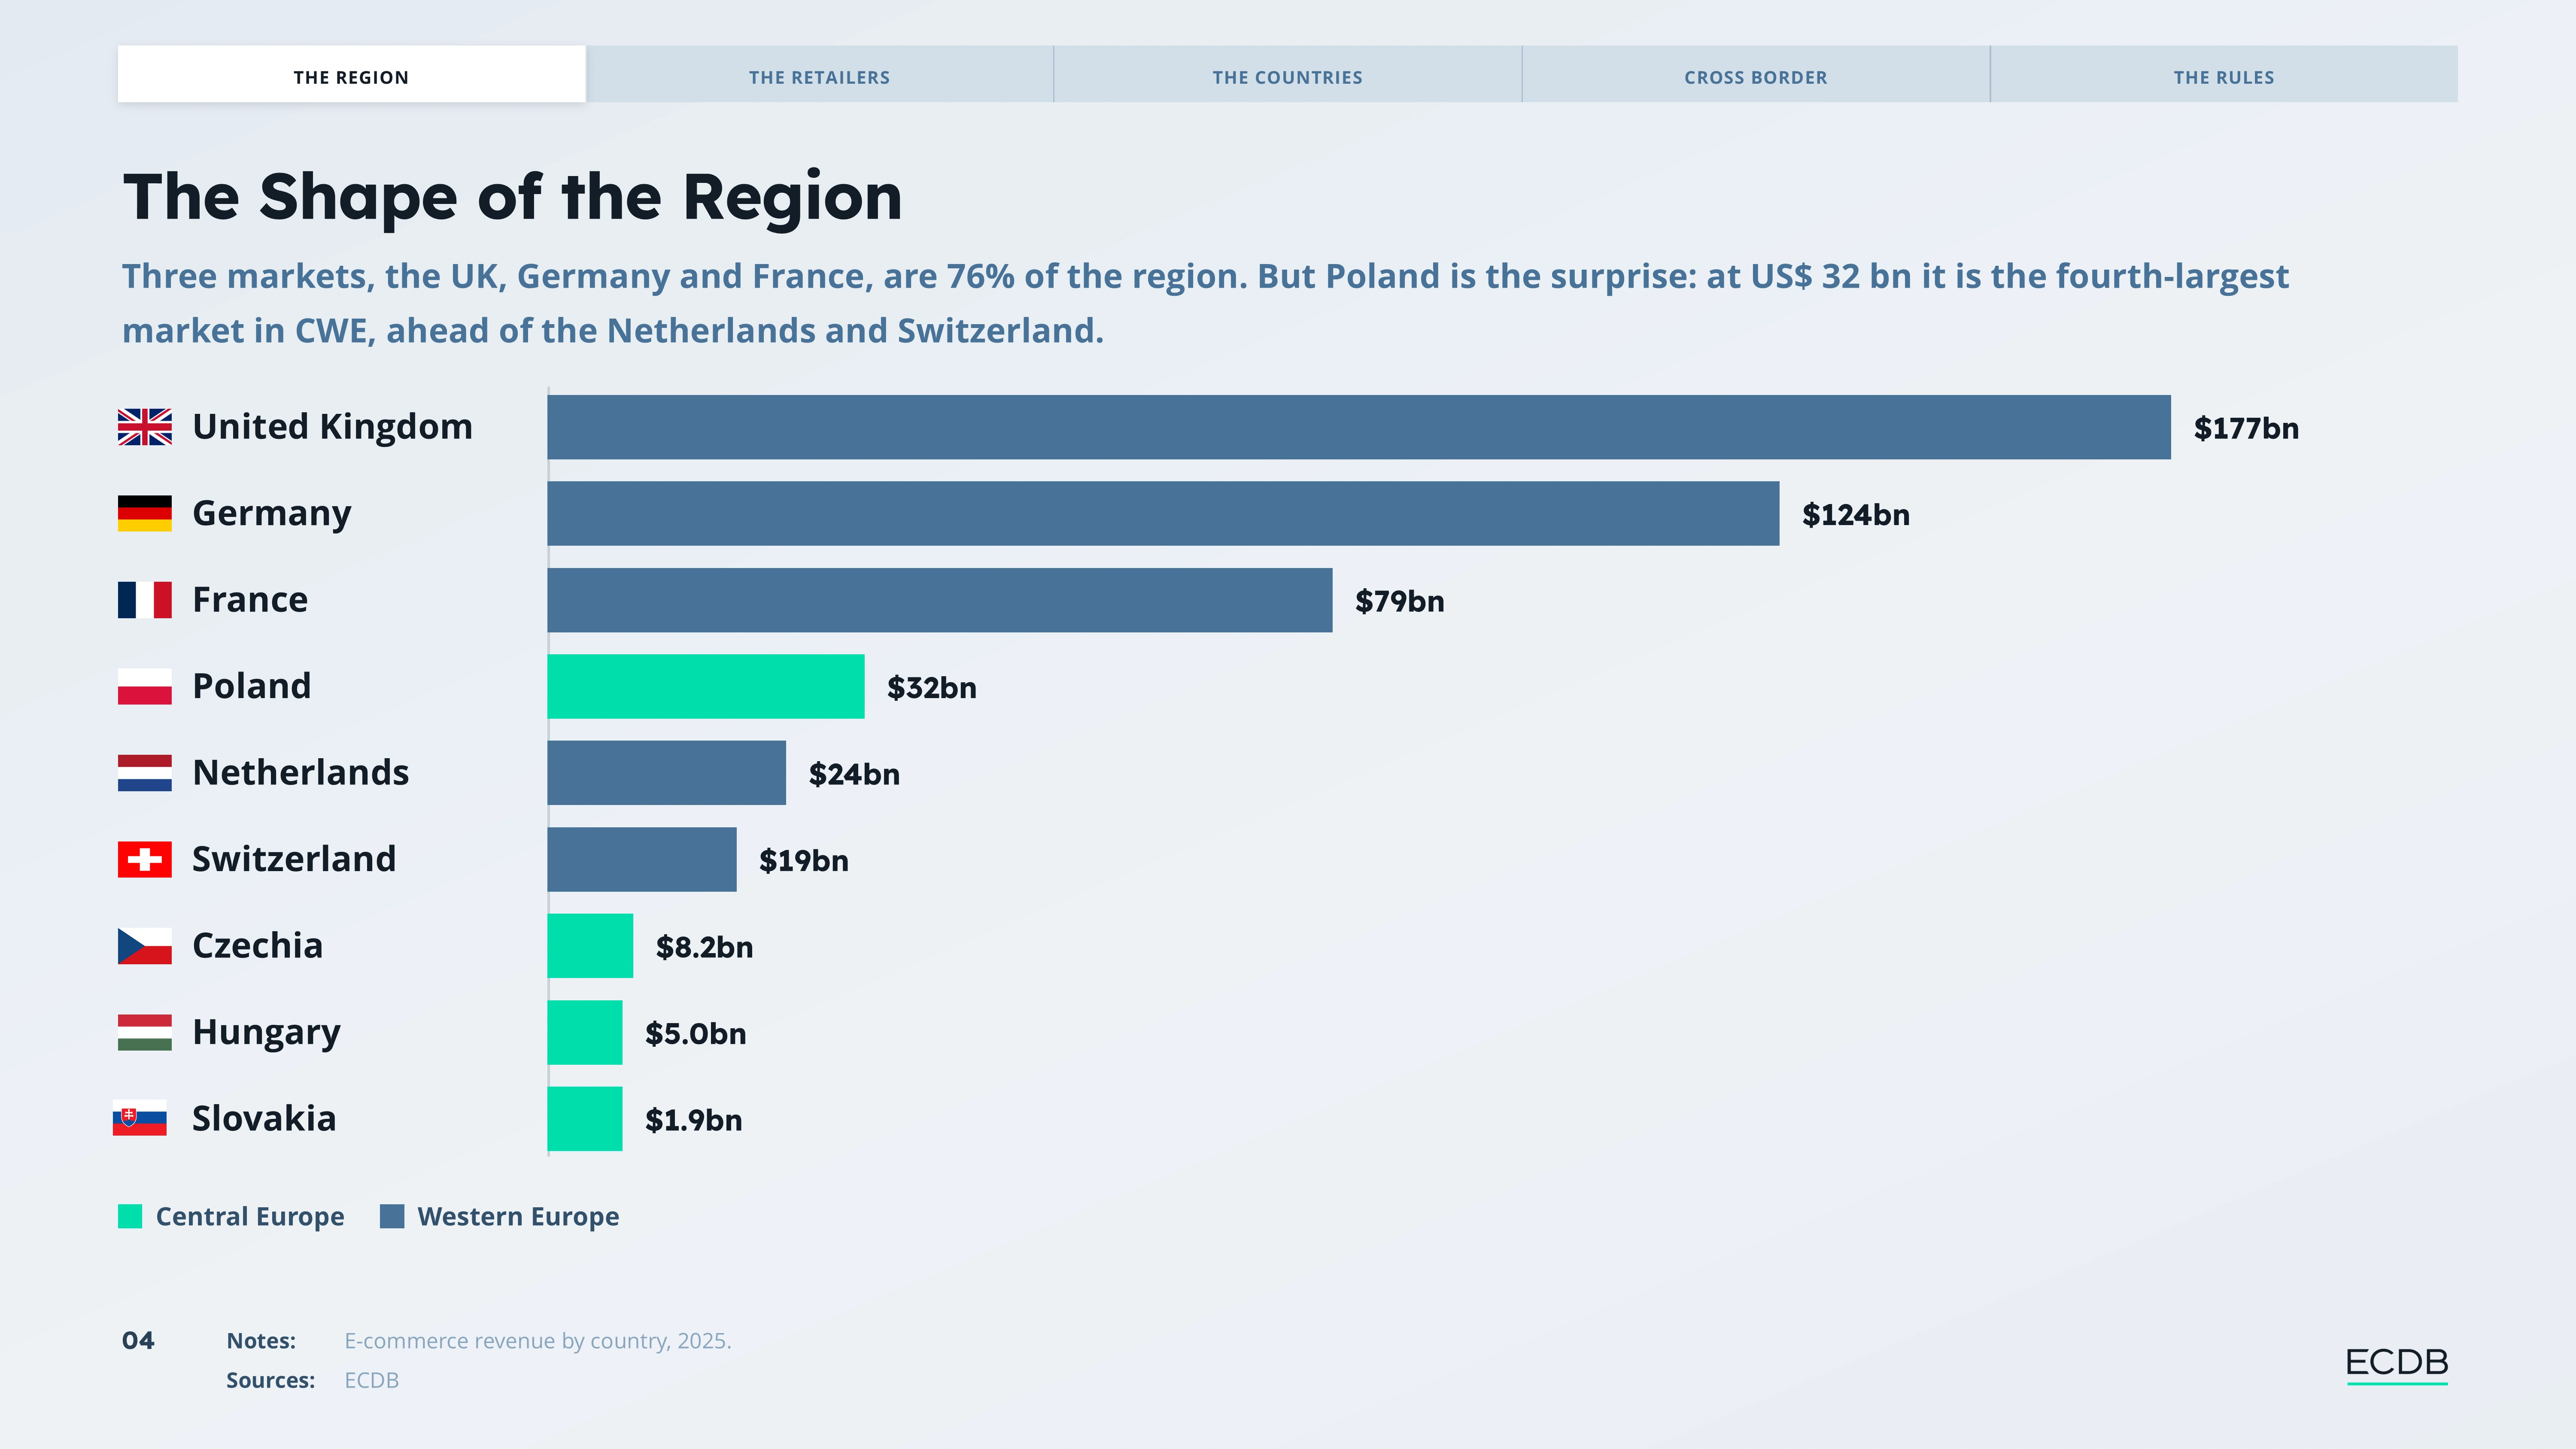Select the CROSS BORDER tab

(x=1755, y=74)
